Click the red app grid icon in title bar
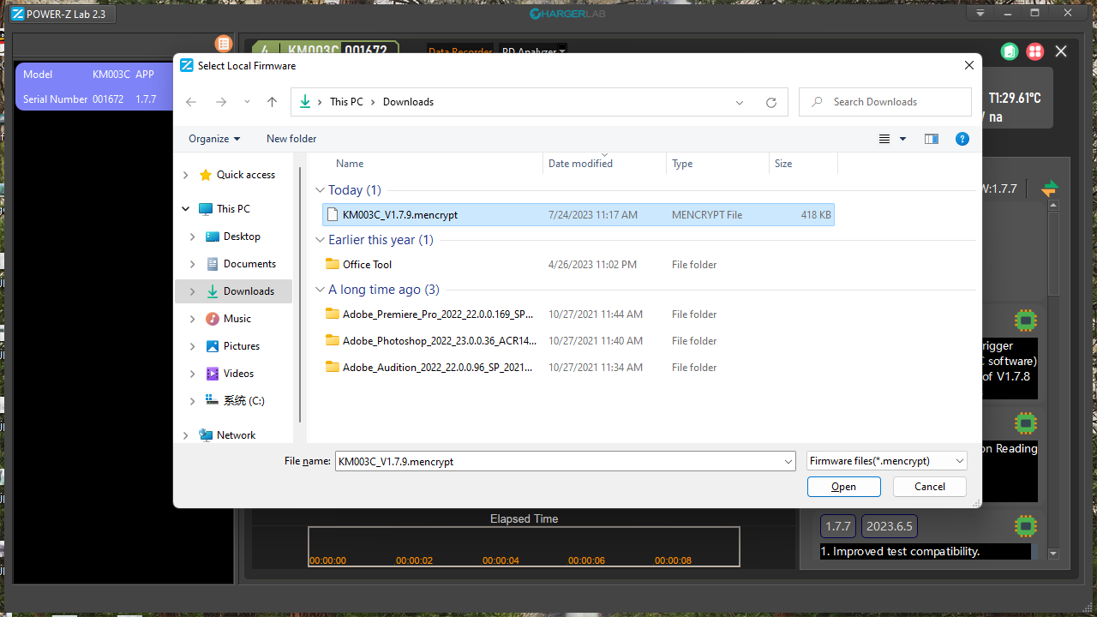1097x617 pixels. (x=1034, y=51)
